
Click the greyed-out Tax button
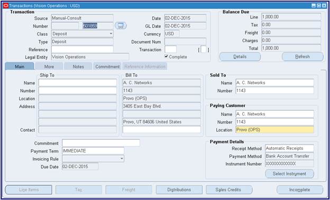79,189
